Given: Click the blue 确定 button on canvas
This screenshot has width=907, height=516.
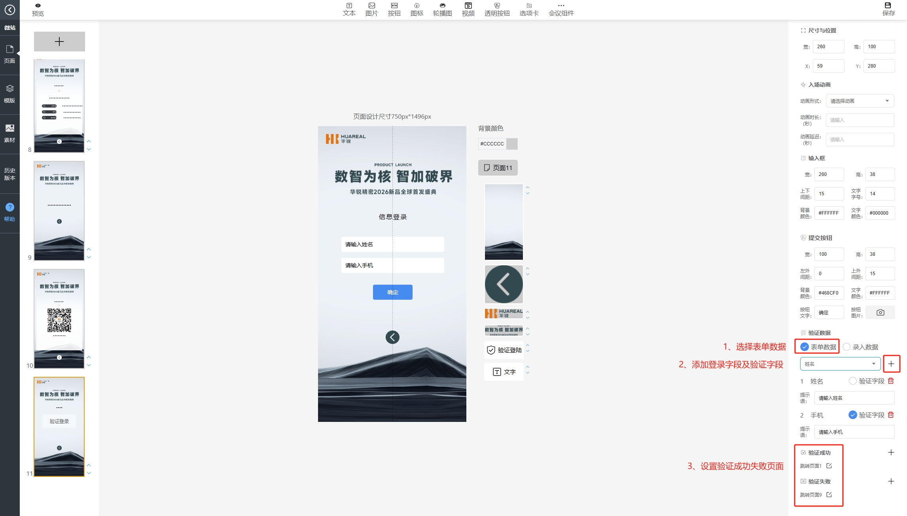Looking at the screenshot, I should point(392,292).
